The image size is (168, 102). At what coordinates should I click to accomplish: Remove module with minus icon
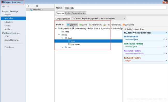pos(33,6)
